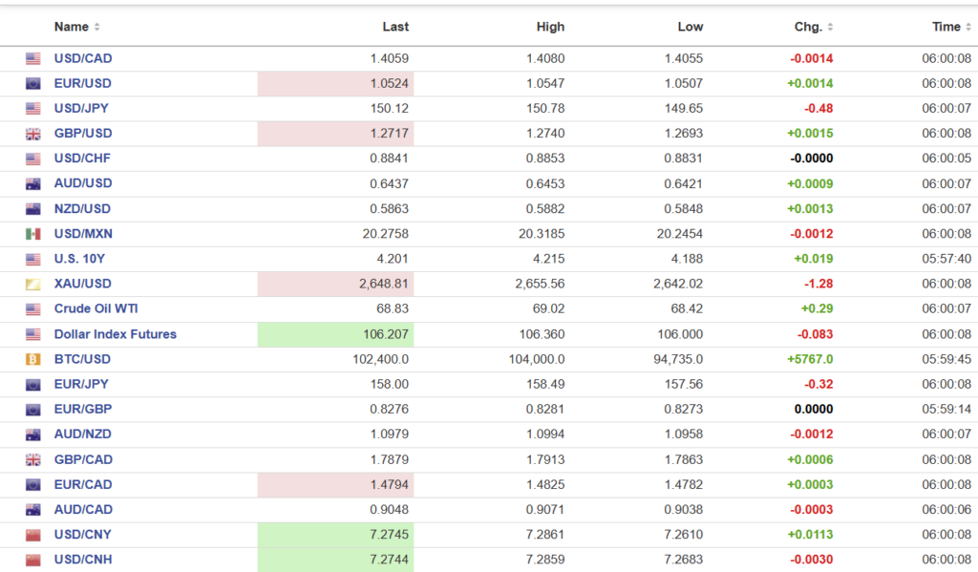Click the EU flag beside EUR/USD
This screenshot has height=572, width=978.
pyautogui.click(x=33, y=84)
